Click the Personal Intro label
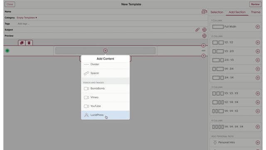 pos(227,142)
